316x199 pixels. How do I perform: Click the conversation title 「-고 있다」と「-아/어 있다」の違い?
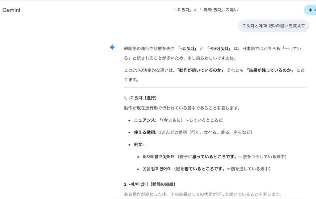coord(205,10)
